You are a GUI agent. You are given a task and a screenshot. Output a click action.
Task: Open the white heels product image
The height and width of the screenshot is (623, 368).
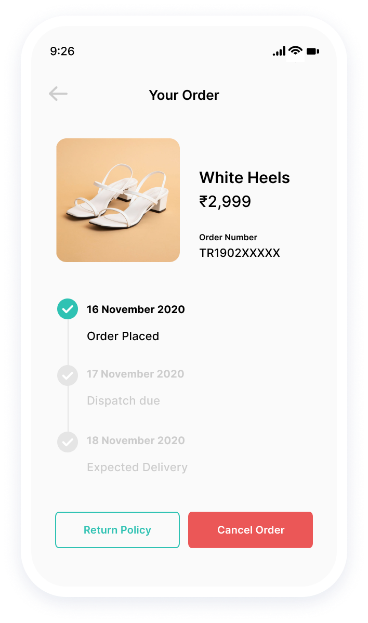click(118, 200)
